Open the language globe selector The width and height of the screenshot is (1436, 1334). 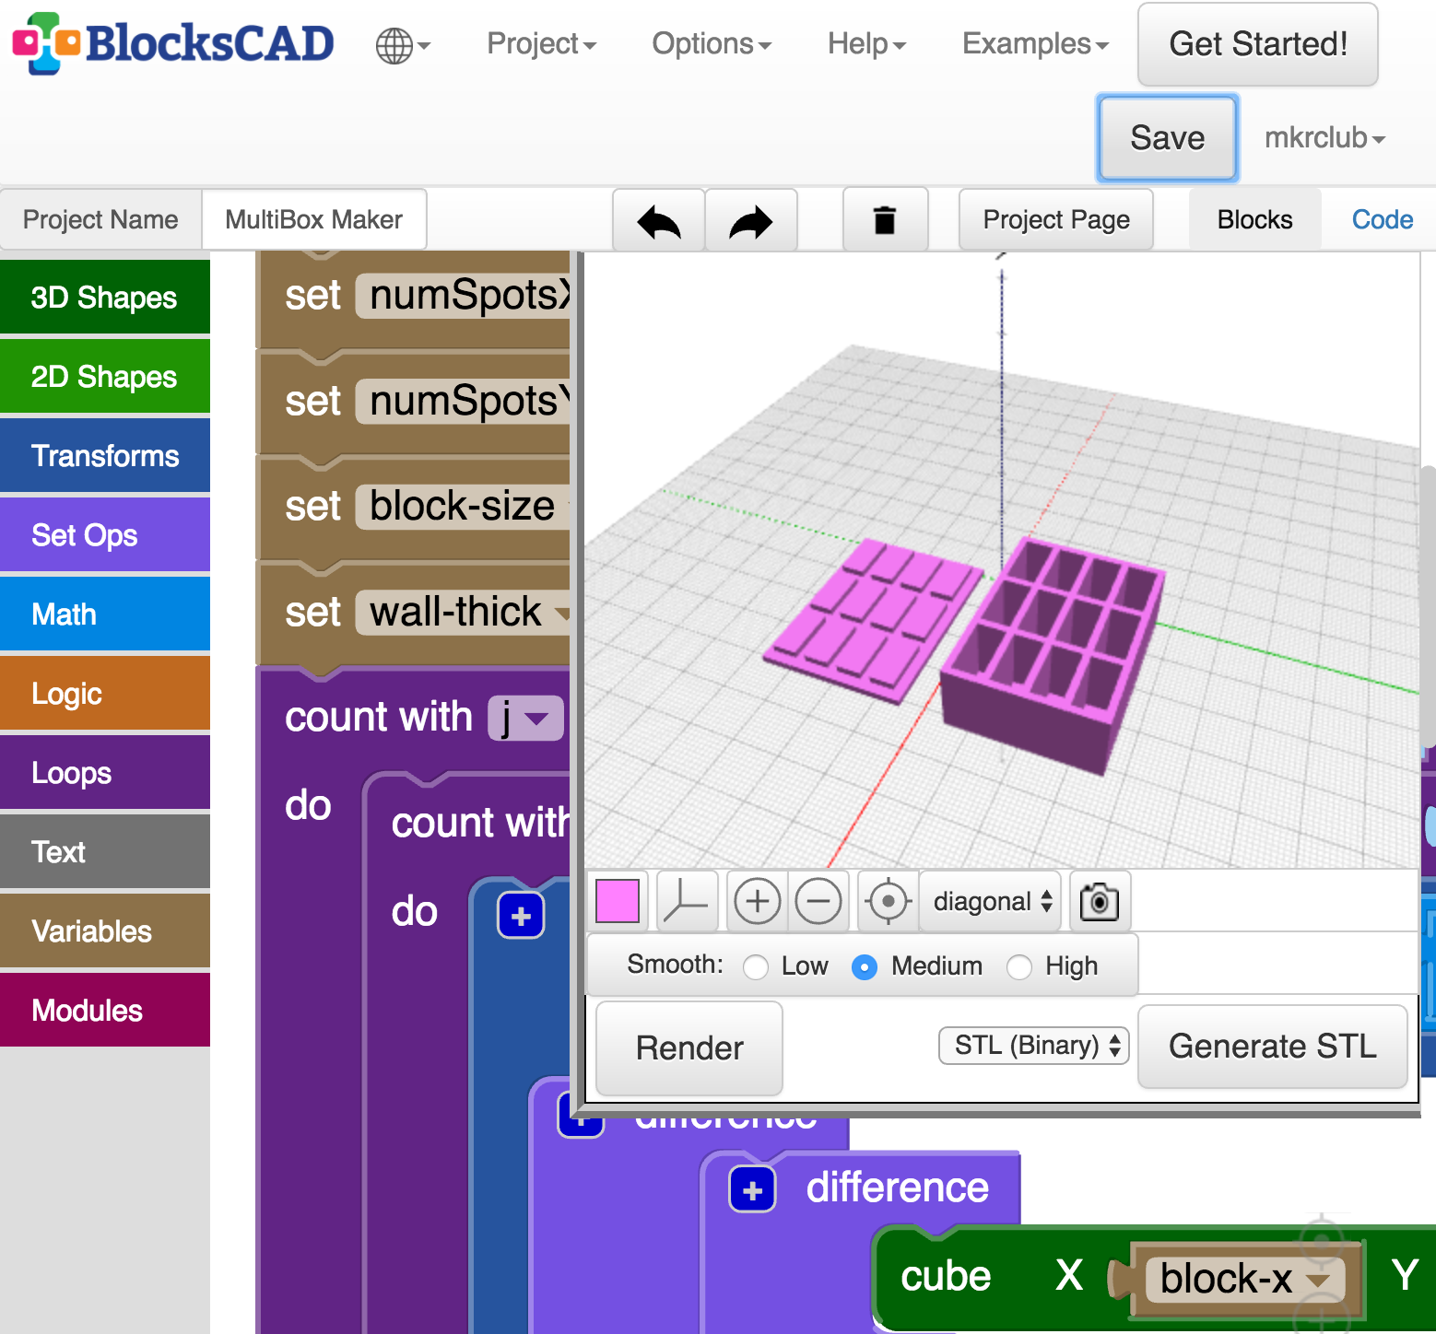point(396,44)
